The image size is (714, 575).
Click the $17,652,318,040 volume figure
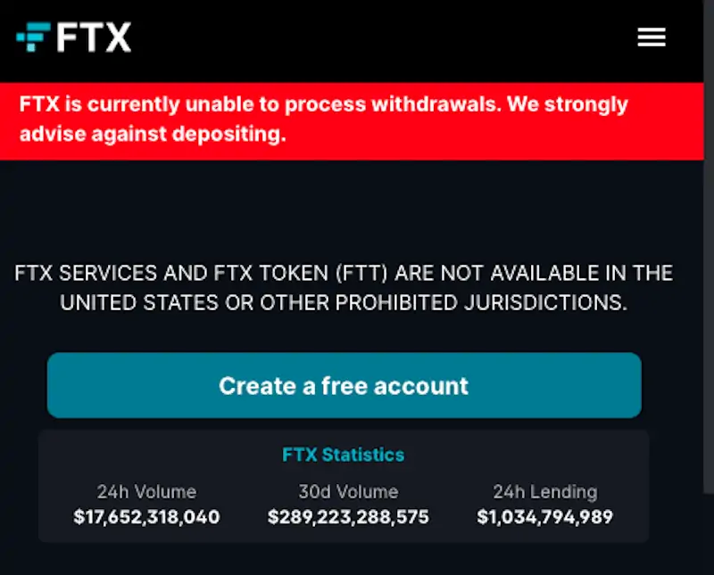tap(146, 517)
